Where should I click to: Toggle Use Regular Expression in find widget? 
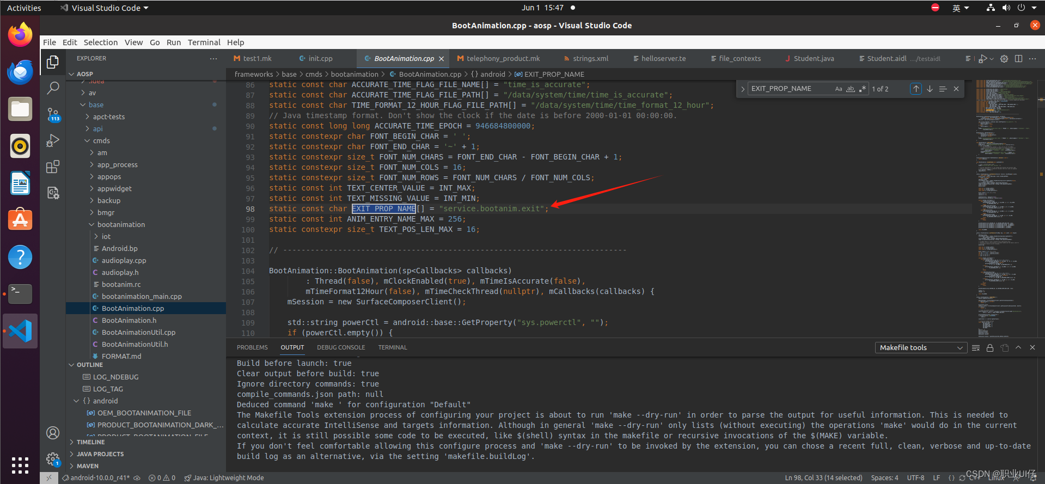pos(862,89)
